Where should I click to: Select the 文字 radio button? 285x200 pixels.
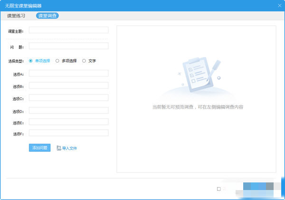[84, 61]
